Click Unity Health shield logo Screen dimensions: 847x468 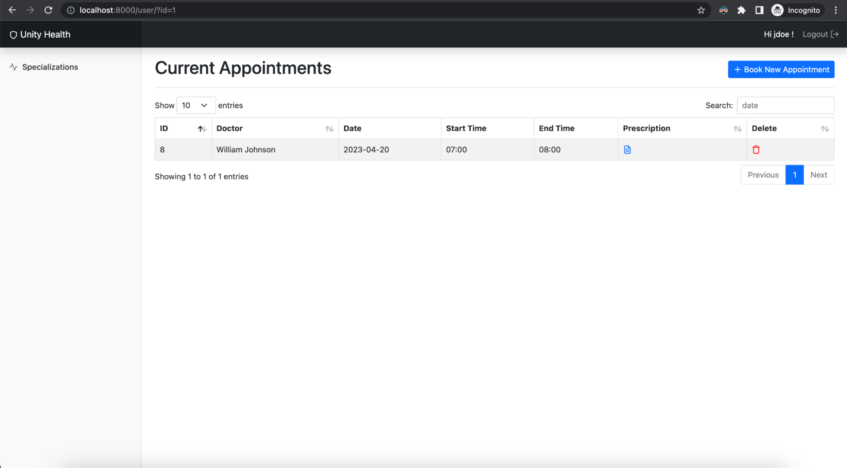[x=13, y=35]
